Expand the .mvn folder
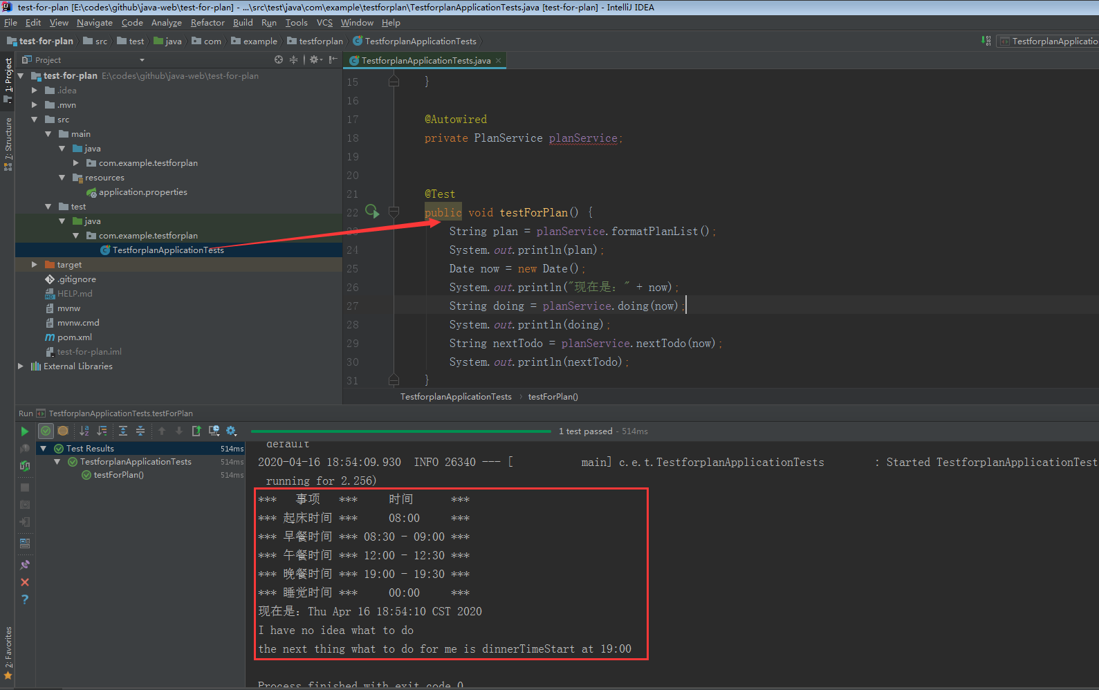The height and width of the screenshot is (690, 1099). click(35, 105)
